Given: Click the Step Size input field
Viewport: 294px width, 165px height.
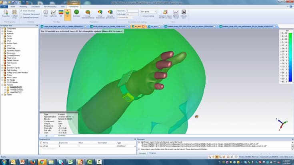Looking at the screenshot, I should [x=132, y=11].
